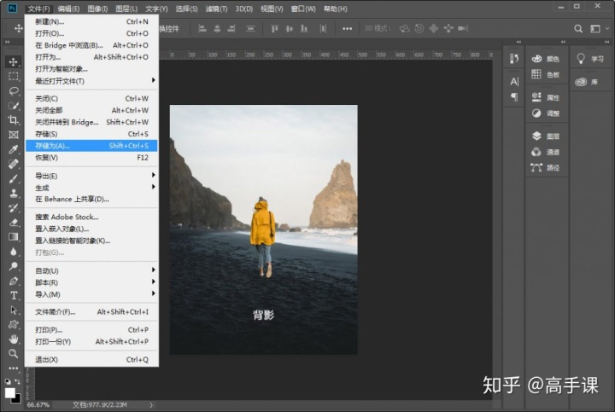Expand the 自动(U) submenu

91,270
